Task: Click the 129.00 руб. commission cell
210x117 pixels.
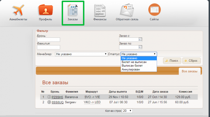Action: tap(183, 97)
